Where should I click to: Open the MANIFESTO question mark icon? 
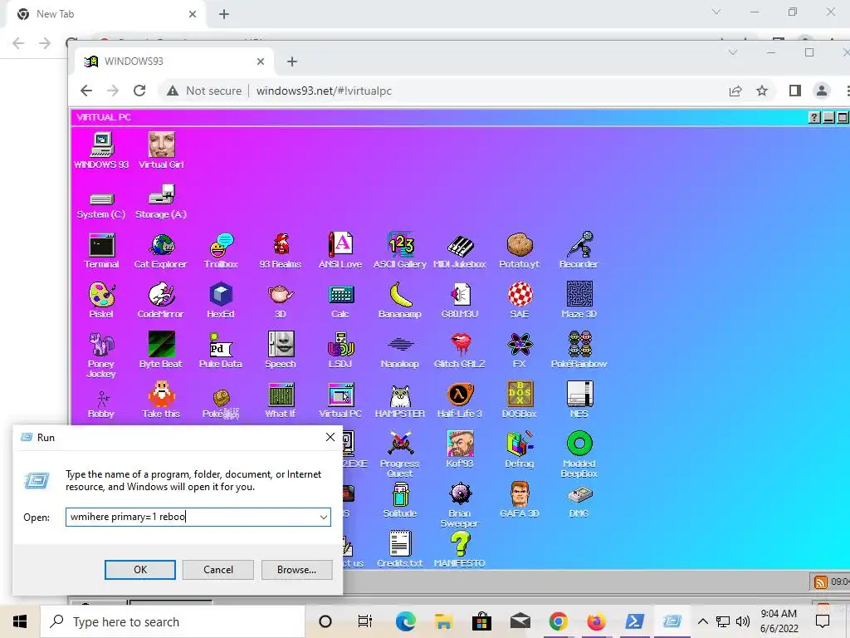(460, 550)
